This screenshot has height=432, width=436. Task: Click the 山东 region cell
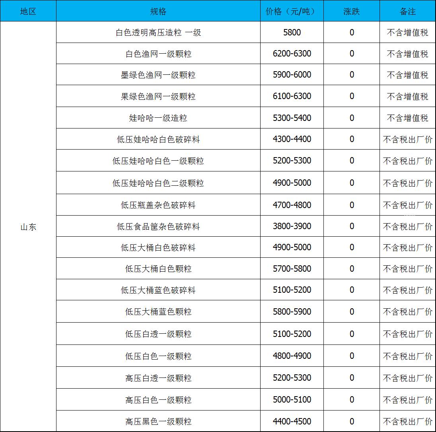pyautogui.click(x=28, y=227)
